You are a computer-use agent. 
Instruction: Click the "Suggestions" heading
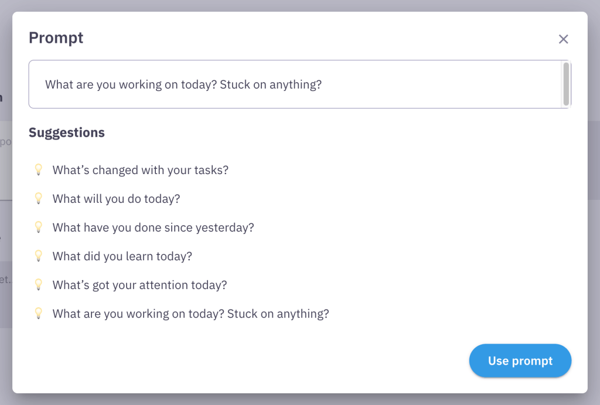(67, 132)
